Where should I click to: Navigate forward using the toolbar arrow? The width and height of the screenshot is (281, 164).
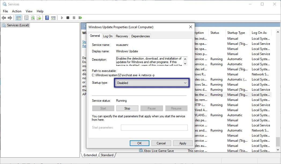[10, 18]
